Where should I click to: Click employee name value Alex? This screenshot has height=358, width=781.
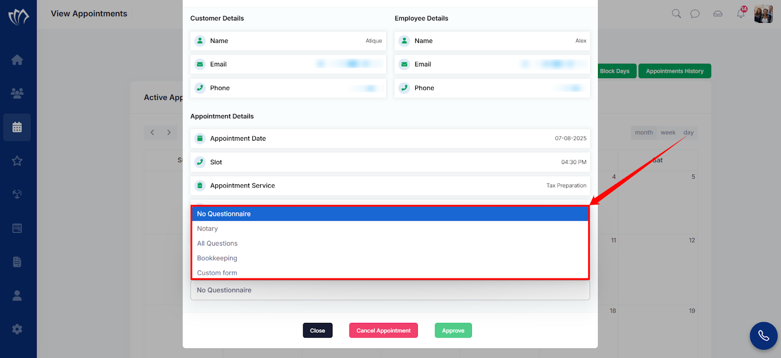tap(581, 41)
